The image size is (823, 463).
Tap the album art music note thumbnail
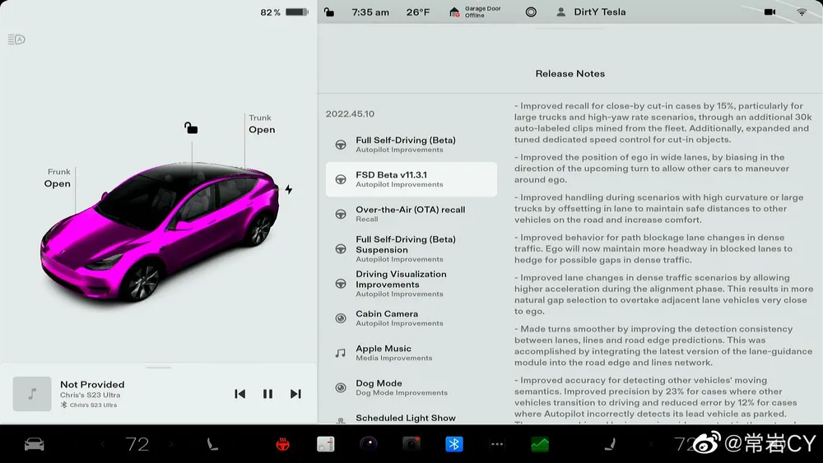click(32, 394)
